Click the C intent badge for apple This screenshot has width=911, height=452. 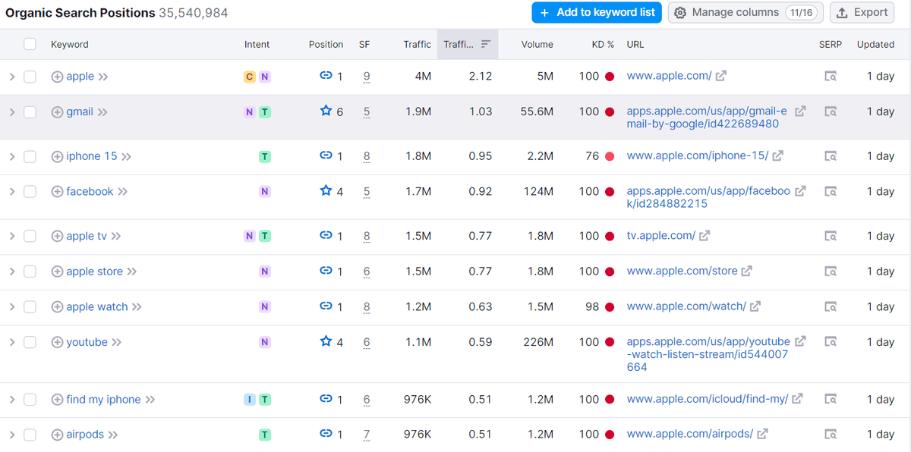[249, 77]
